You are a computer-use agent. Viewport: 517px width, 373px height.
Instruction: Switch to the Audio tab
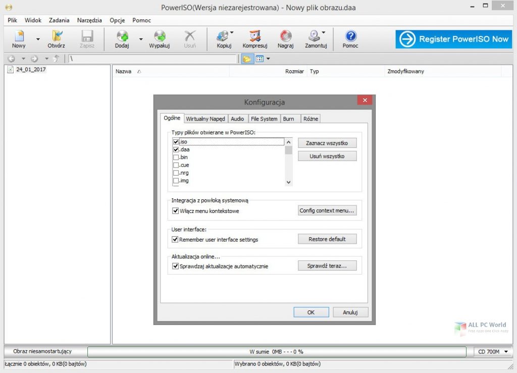pos(237,119)
